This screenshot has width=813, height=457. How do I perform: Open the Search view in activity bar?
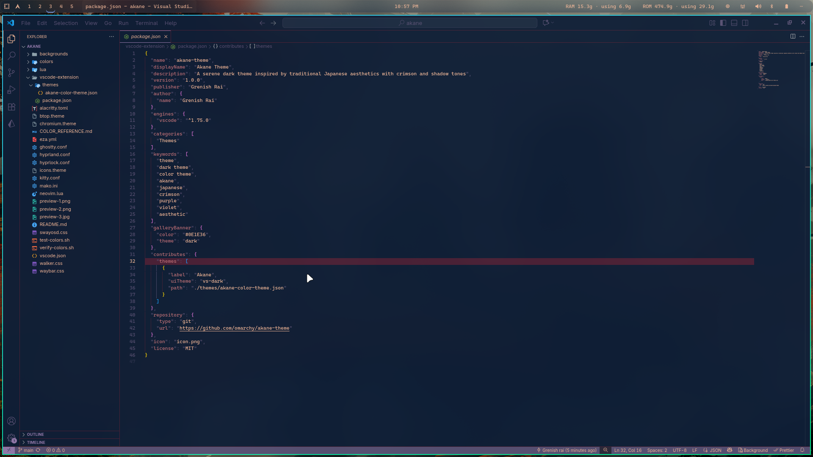[12, 55]
